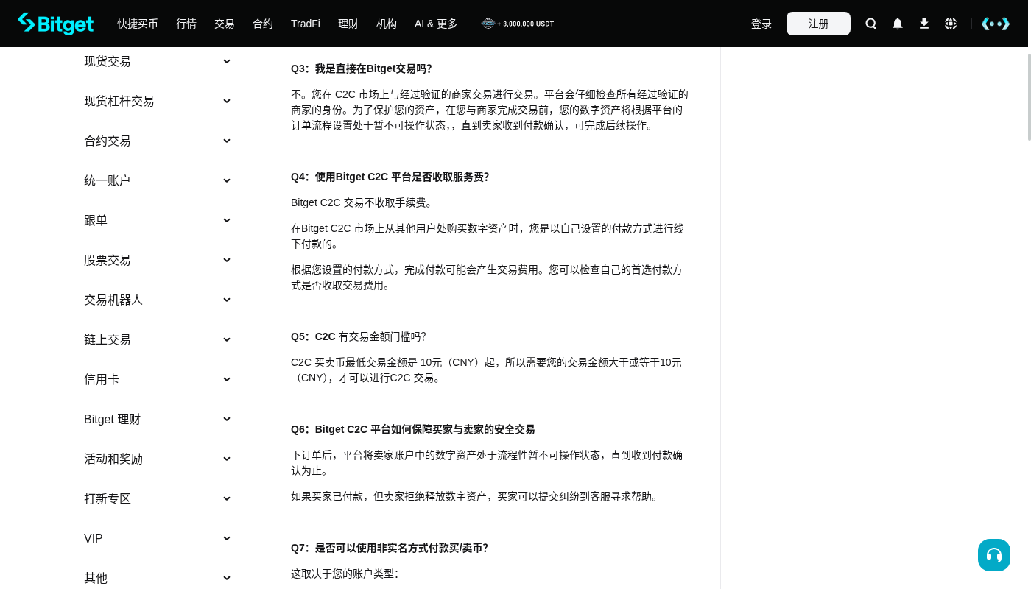Open the language globe icon
Viewport: 1031px width, 589px height.
pyautogui.click(x=951, y=24)
